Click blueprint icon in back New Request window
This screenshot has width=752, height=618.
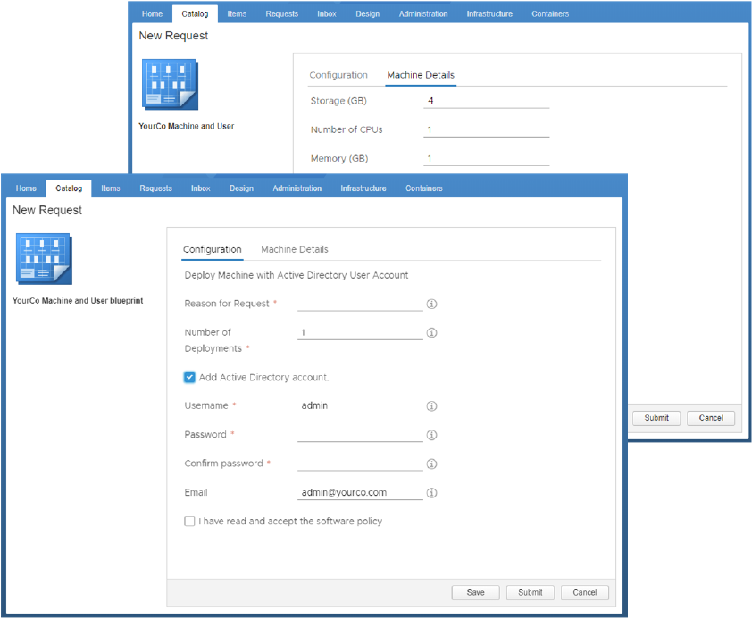coord(170,84)
